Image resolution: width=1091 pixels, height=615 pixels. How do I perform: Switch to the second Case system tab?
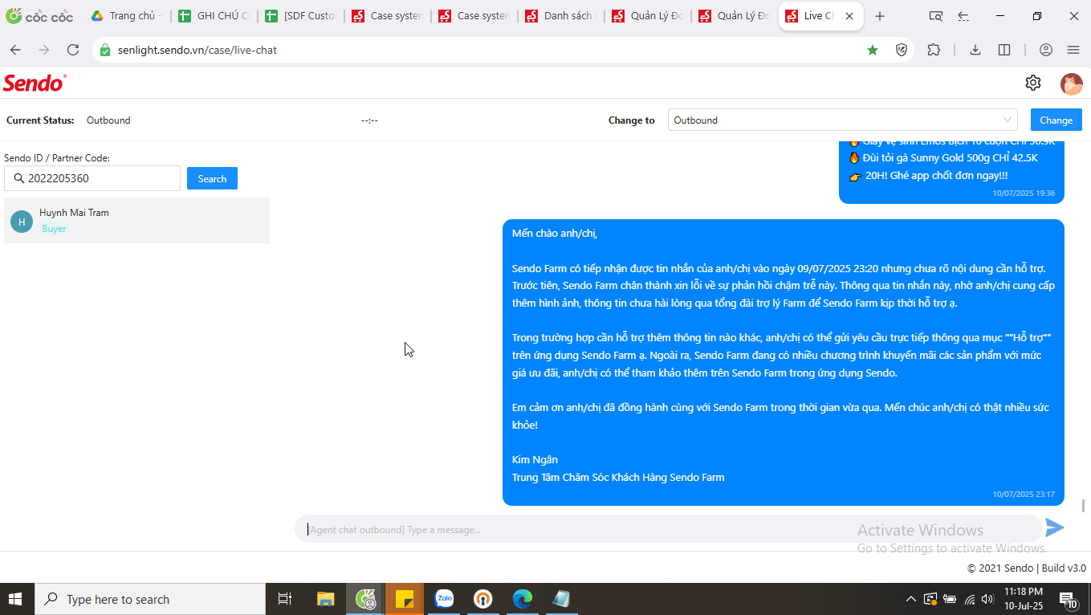[474, 16]
